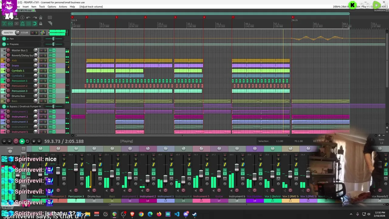Solo the Bass track
The image size is (389, 219).
coord(45,101)
